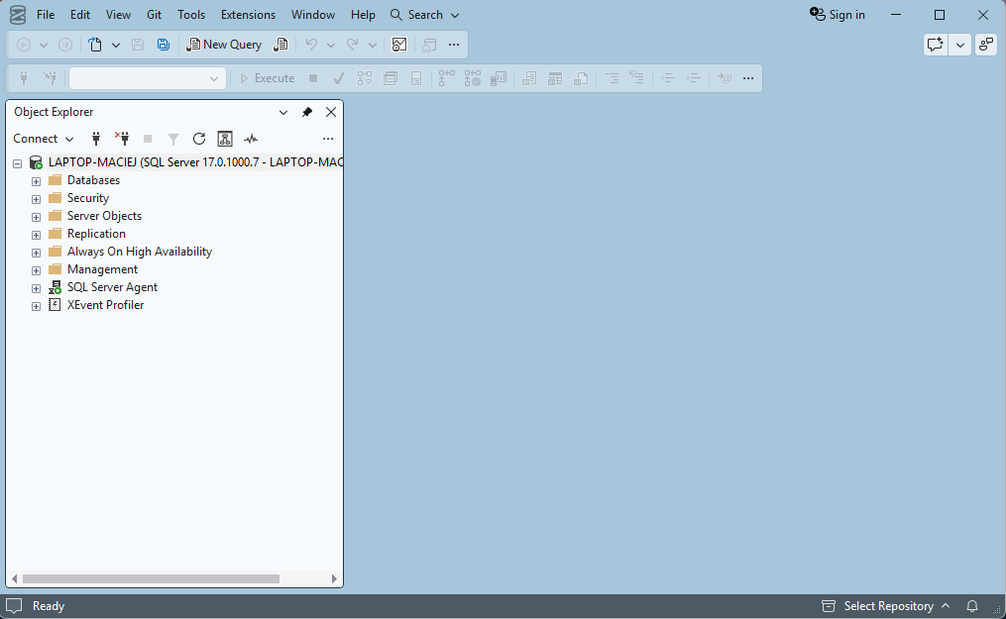The image size is (1006, 619).
Task: Click the feedback icon at top right
Action: [x=935, y=45]
